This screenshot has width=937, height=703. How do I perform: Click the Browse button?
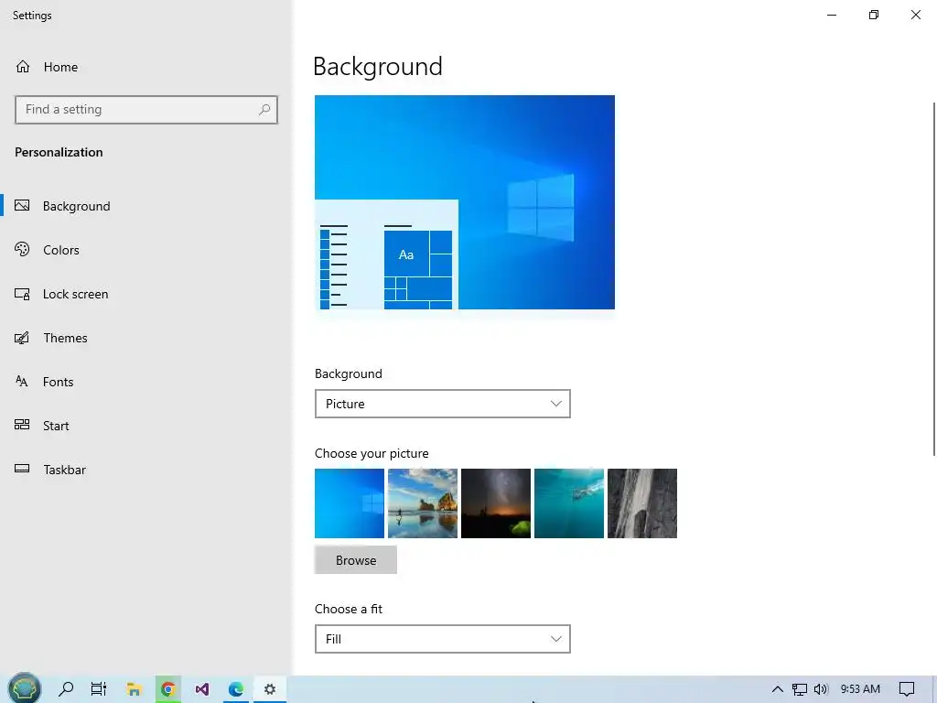point(356,560)
